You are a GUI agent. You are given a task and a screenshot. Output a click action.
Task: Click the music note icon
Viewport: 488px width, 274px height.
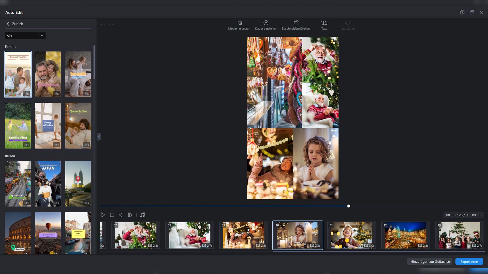point(142,215)
